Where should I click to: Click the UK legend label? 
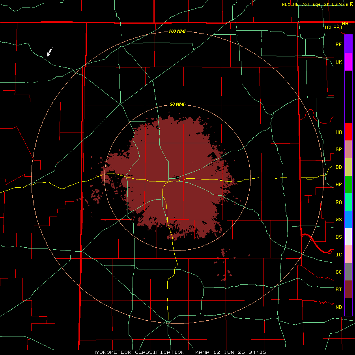338,62
